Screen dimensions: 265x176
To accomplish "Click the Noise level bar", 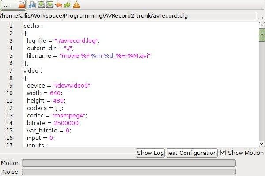I will click(129, 172).
